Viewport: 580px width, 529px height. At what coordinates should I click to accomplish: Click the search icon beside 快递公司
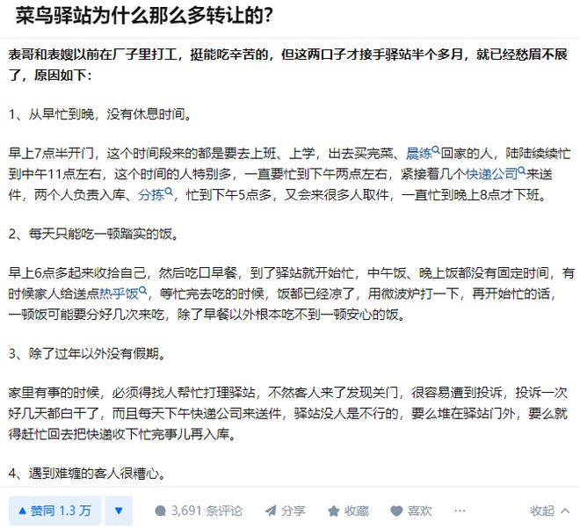tap(521, 172)
